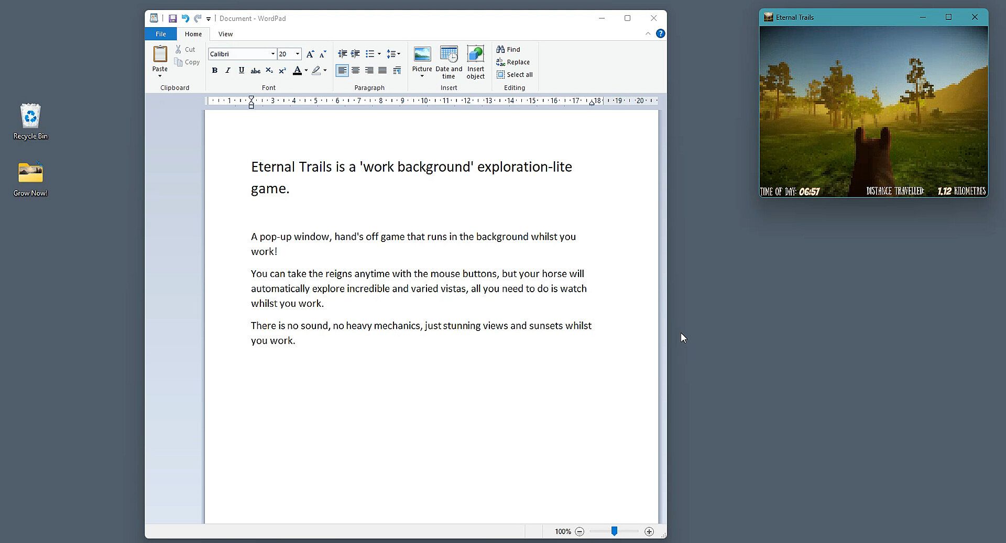Click the Undo arrow icon
This screenshot has width=1006, height=543.
[185, 18]
